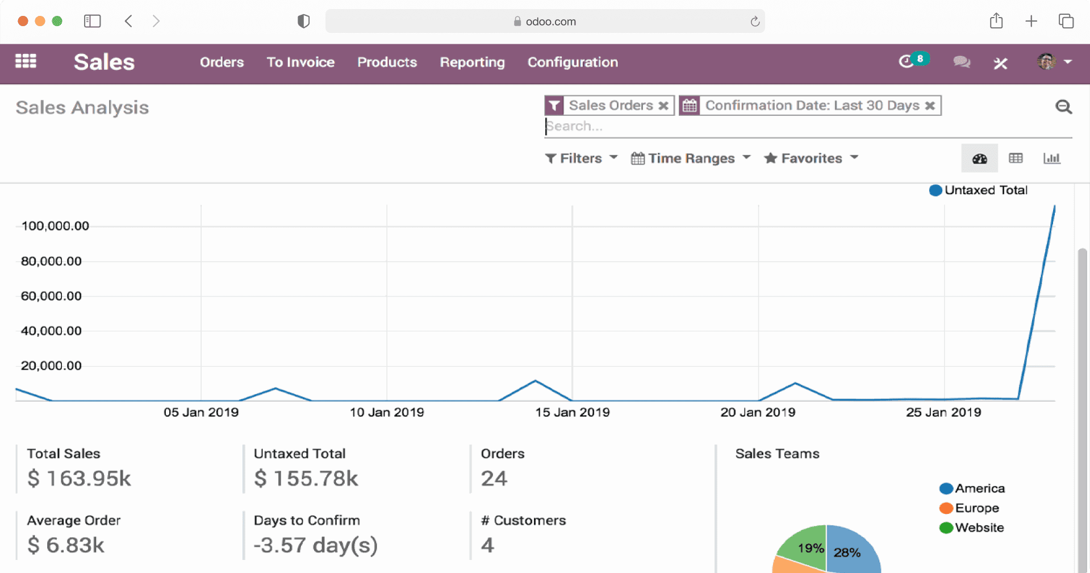
Task: Open the Odoo apps grid menu
Action: tap(26, 61)
